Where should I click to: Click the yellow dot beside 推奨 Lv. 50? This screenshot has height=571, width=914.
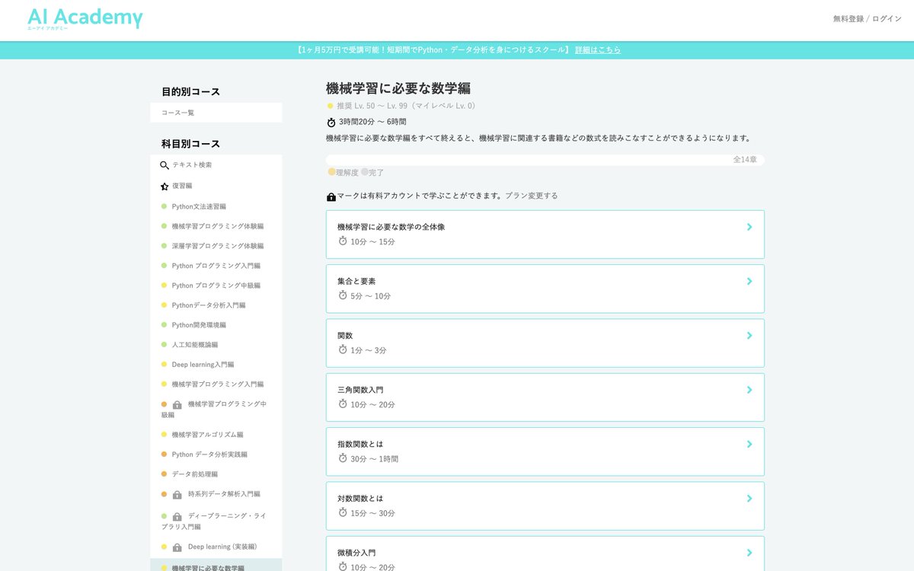point(330,106)
